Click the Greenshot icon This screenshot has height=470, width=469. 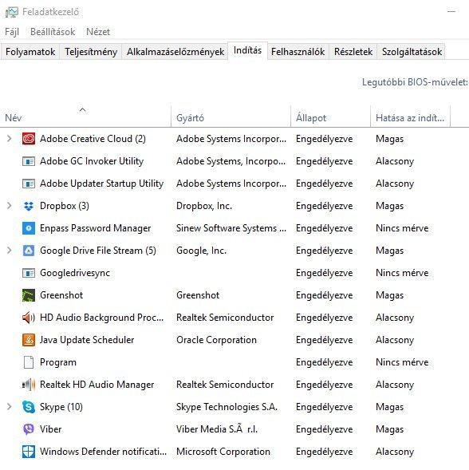[x=29, y=295]
